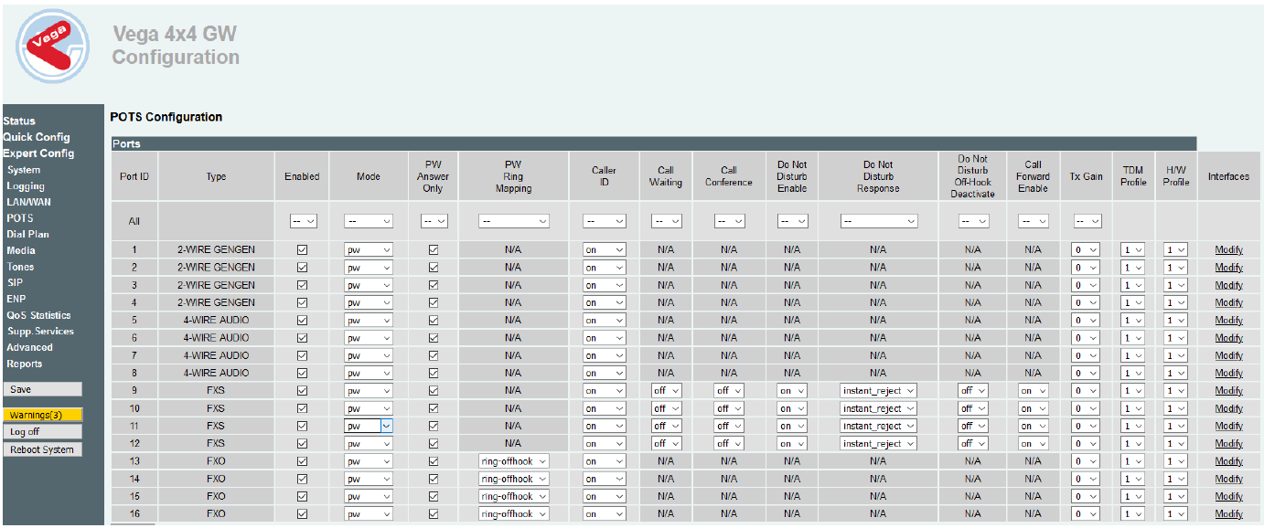Toggle PW Answer Only checkbox for port 10
The image size is (1264, 528).
pyautogui.click(x=433, y=408)
